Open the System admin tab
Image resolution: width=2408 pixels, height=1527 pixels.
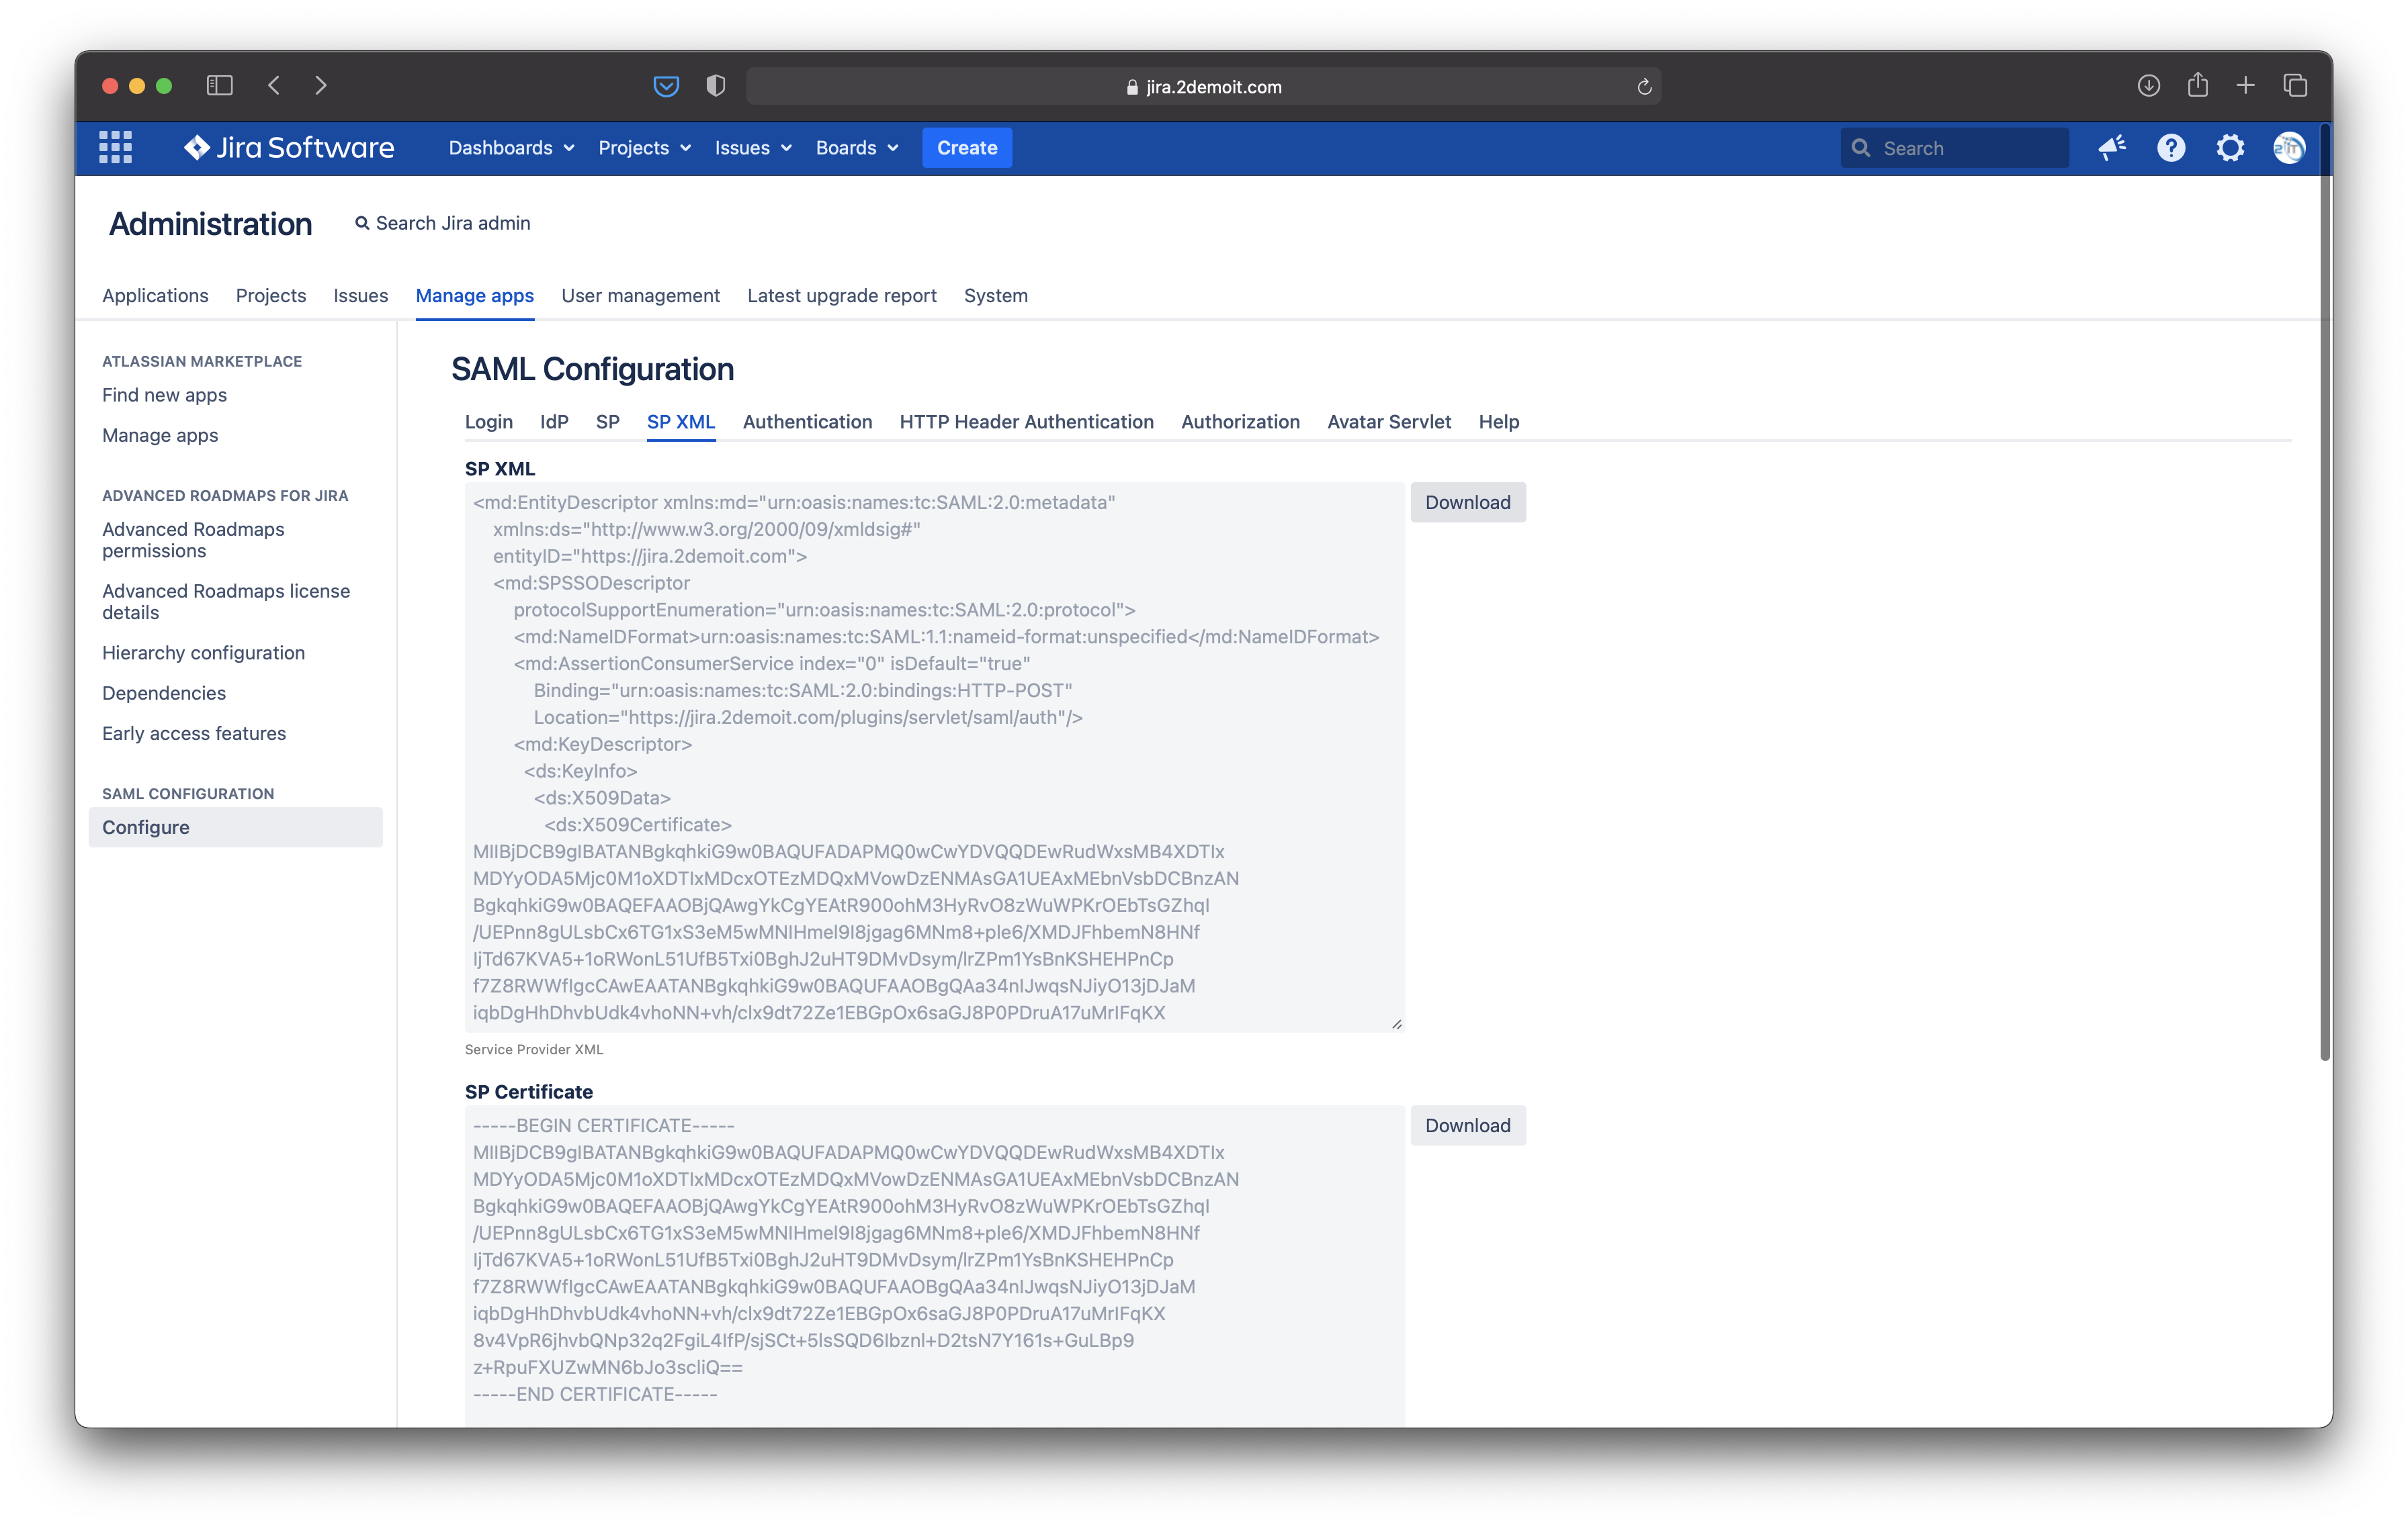pos(996,296)
